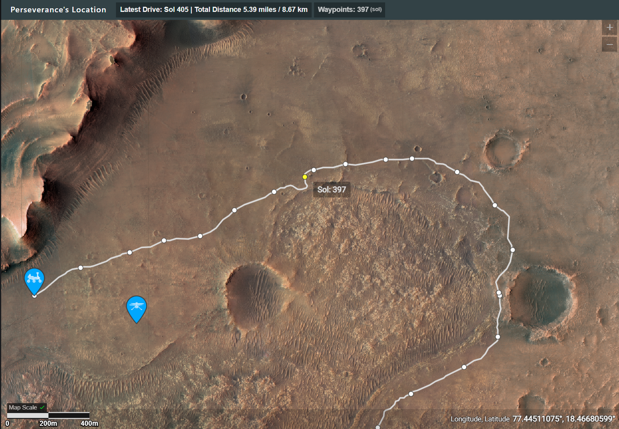Viewport: 619px width, 429px height.
Task: Select the Perseverance rover location pin
Action: click(x=34, y=281)
